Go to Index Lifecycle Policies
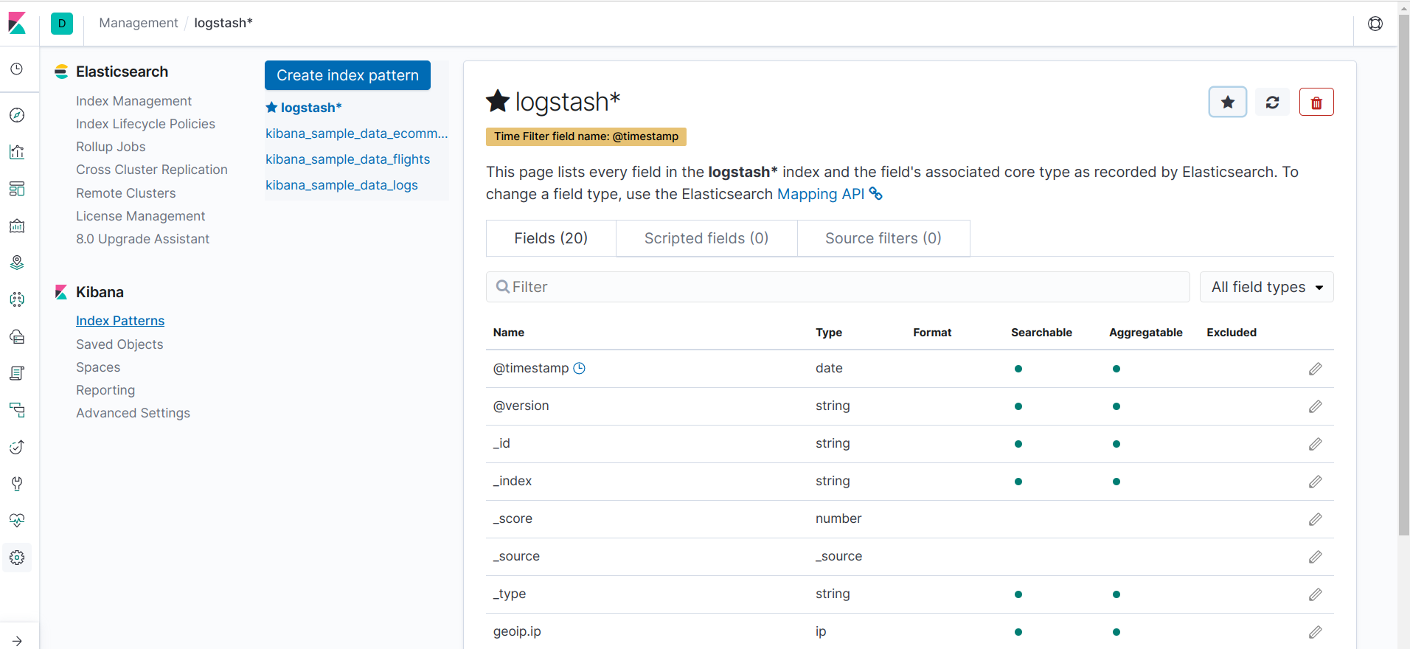The width and height of the screenshot is (1410, 649). pos(145,124)
